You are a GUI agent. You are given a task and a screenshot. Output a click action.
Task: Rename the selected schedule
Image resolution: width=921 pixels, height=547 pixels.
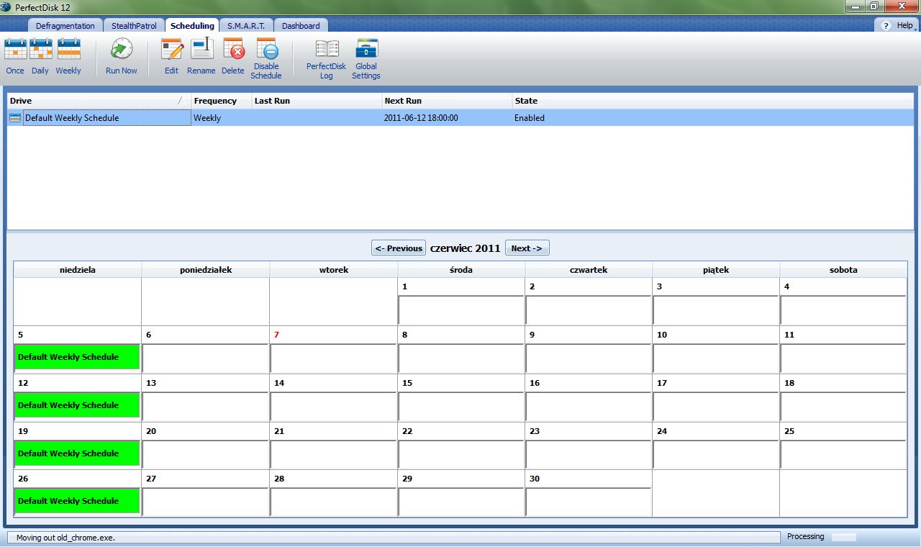tap(201, 57)
